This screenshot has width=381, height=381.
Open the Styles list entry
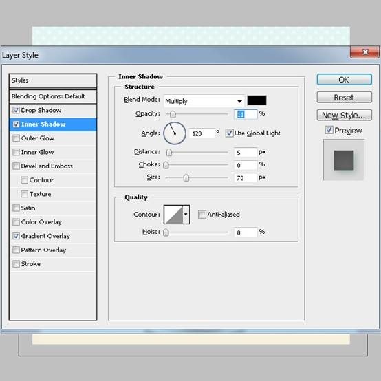(x=53, y=80)
